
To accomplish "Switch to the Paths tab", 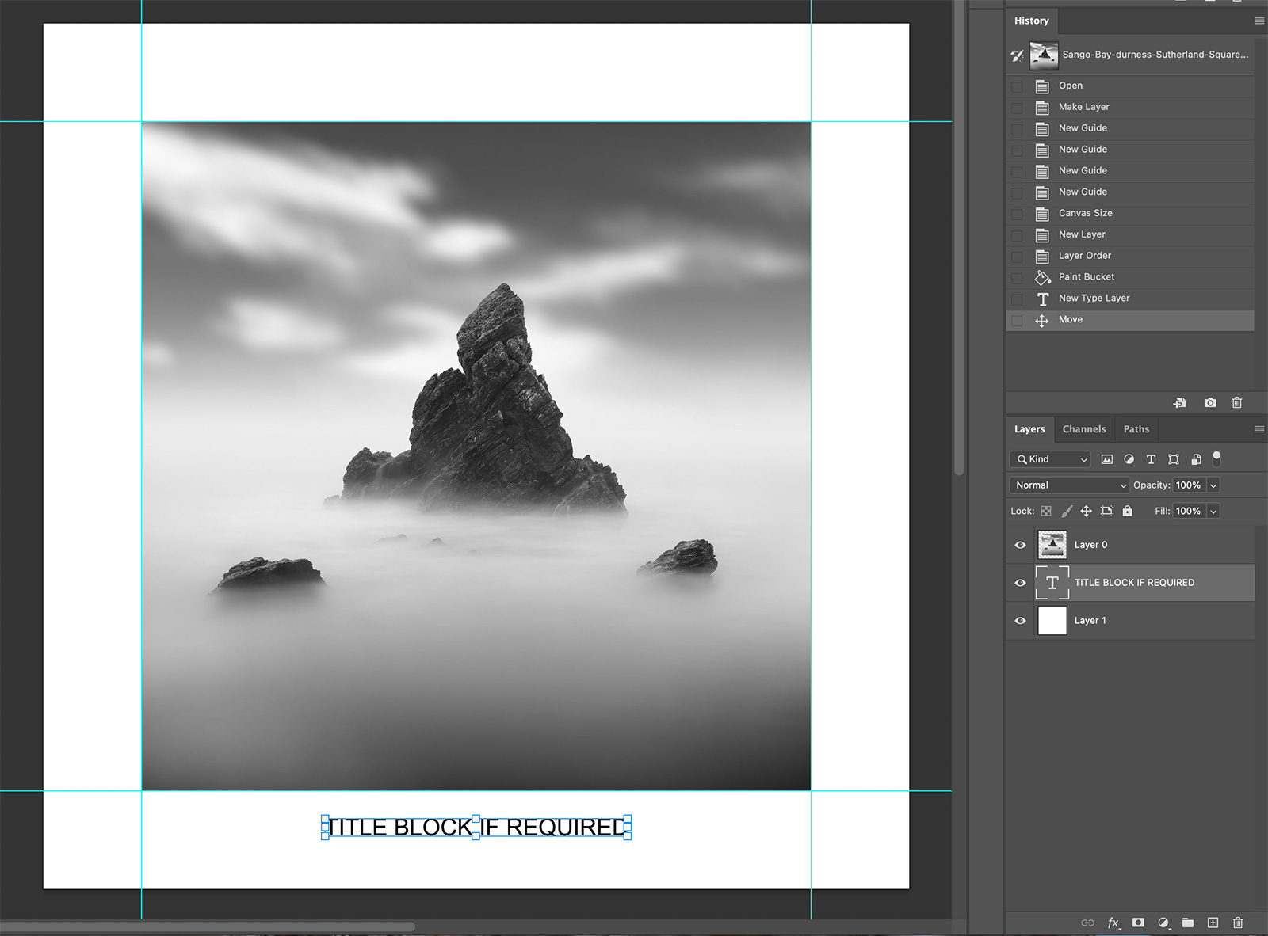I will [x=1136, y=429].
